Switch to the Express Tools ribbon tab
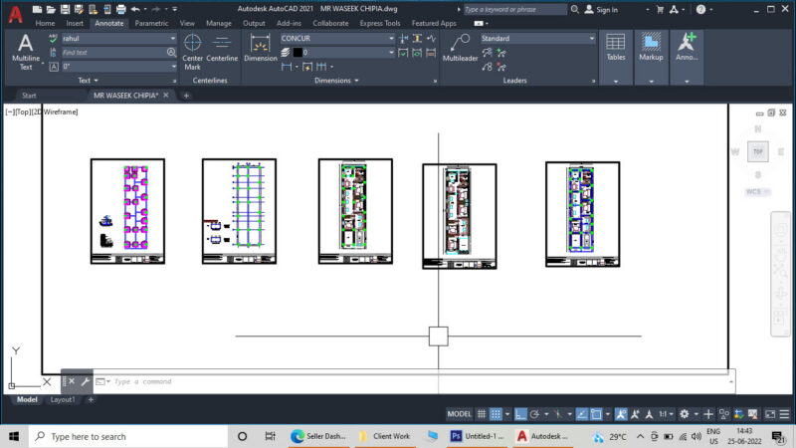Screen dimensions: 796x448 tap(380, 23)
